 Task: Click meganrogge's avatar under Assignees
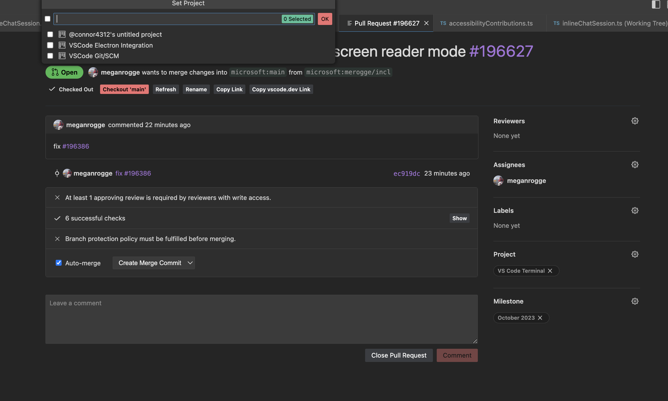click(498, 181)
